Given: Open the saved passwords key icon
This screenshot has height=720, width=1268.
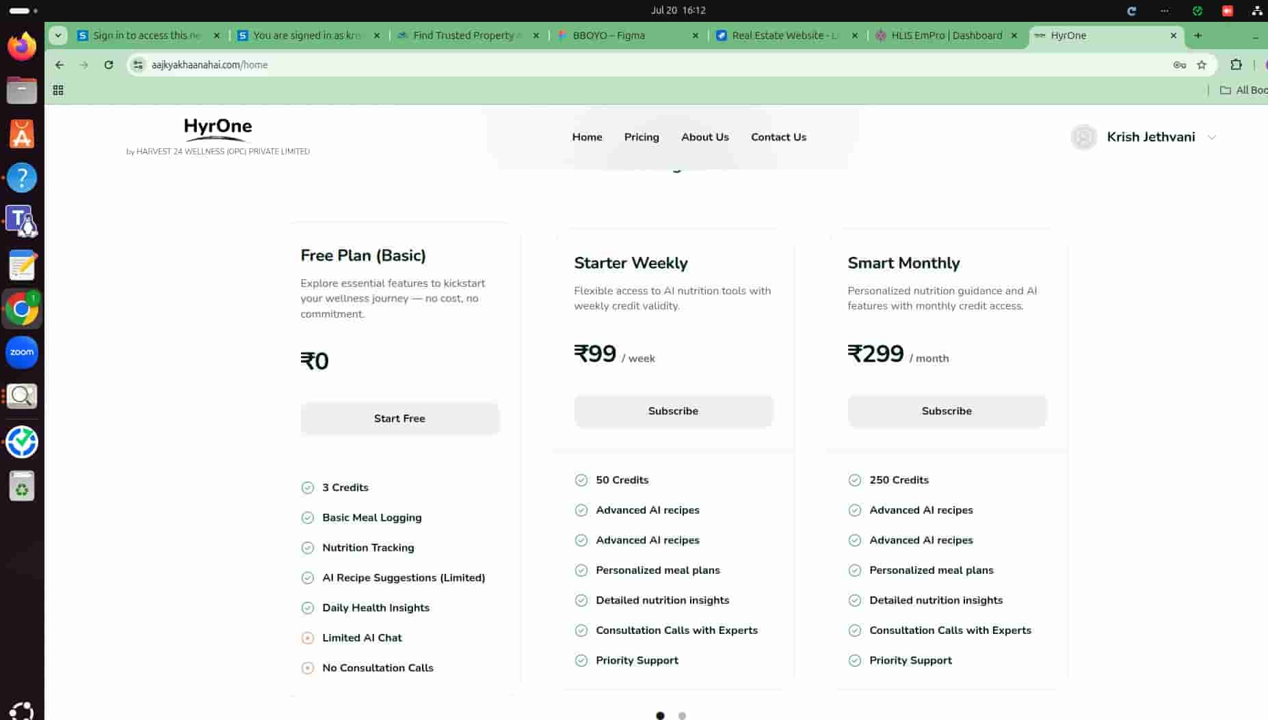Looking at the screenshot, I should click(1180, 65).
